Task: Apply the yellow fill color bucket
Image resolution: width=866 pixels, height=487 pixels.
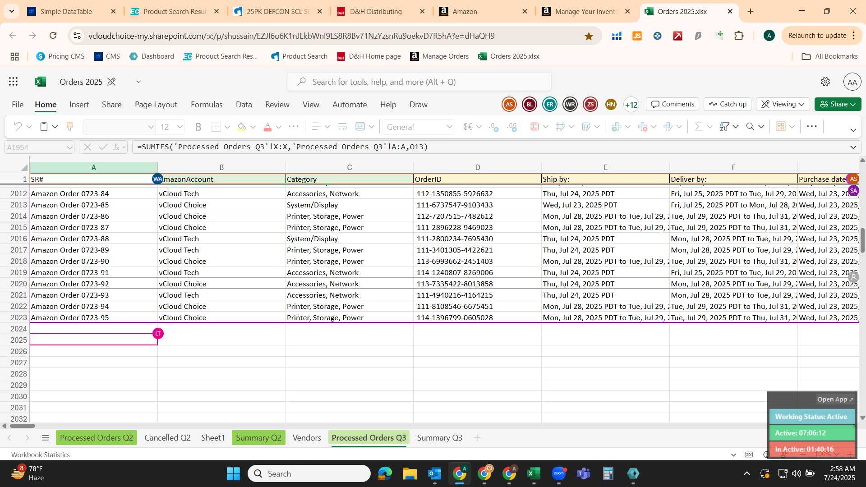Action: (242, 127)
